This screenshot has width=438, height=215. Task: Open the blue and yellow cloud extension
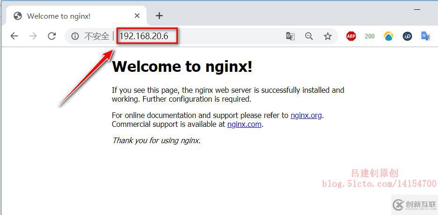(x=388, y=36)
